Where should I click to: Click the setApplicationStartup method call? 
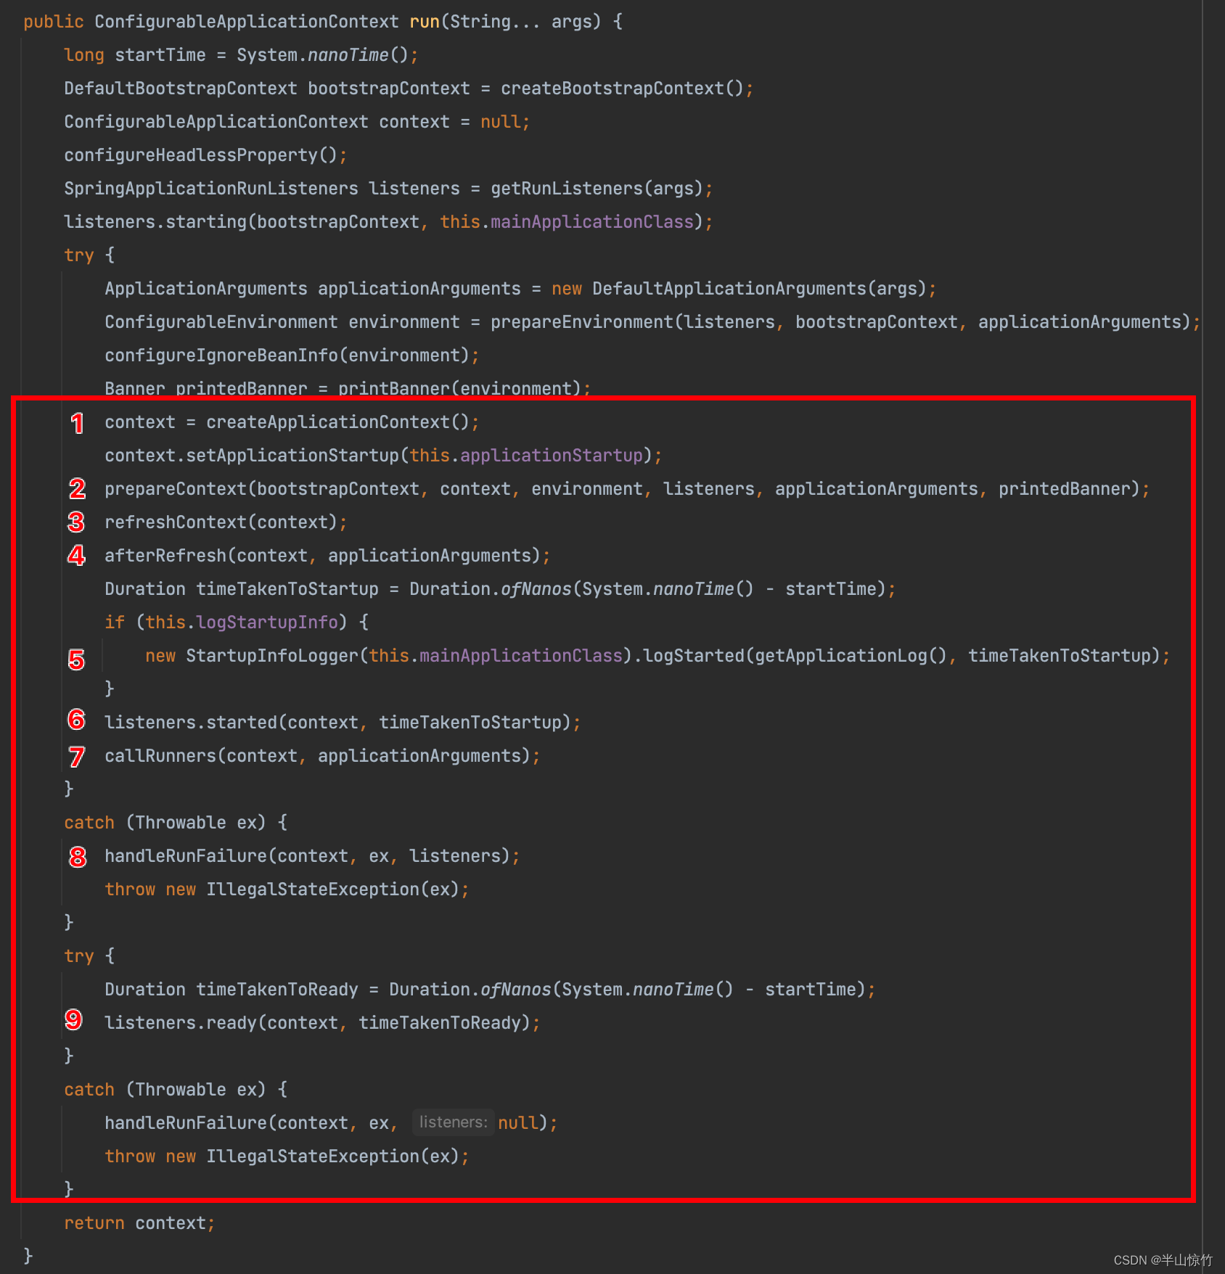coord(292,456)
